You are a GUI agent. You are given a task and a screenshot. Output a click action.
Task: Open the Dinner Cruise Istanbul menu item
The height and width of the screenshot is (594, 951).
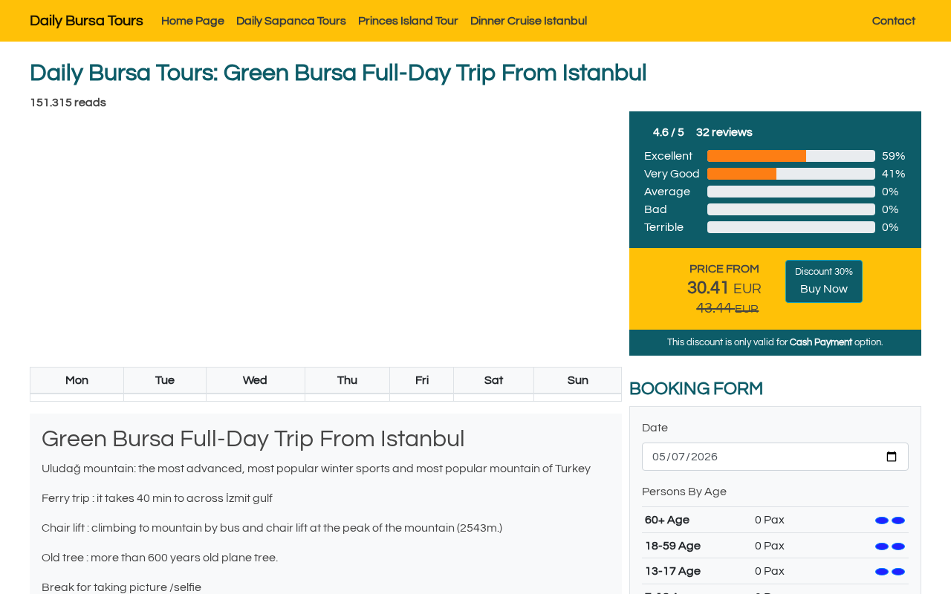pos(528,21)
